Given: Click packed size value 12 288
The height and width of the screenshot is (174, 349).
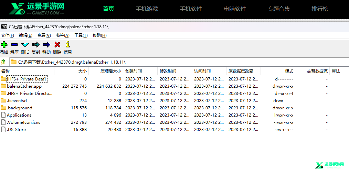Looking at the screenshot, I should [x=114, y=100].
